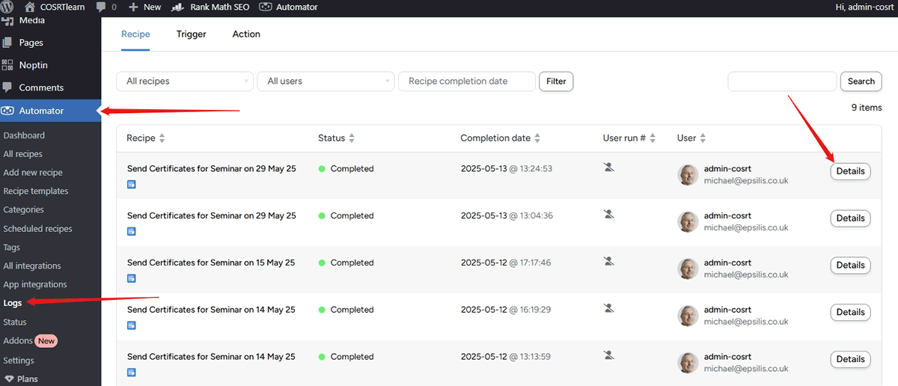The width and height of the screenshot is (898, 386).
Task: Click the 9 items count text
Action: pyautogui.click(x=867, y=108)
